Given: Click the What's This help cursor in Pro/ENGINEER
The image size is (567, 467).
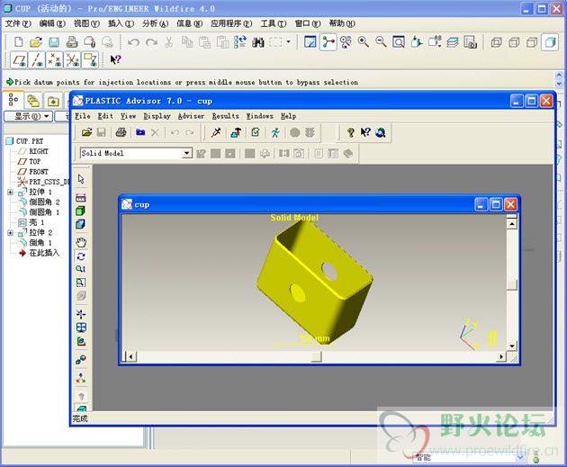Looking at the screenshot, I should pyautogui.click(x=116, y=59).
